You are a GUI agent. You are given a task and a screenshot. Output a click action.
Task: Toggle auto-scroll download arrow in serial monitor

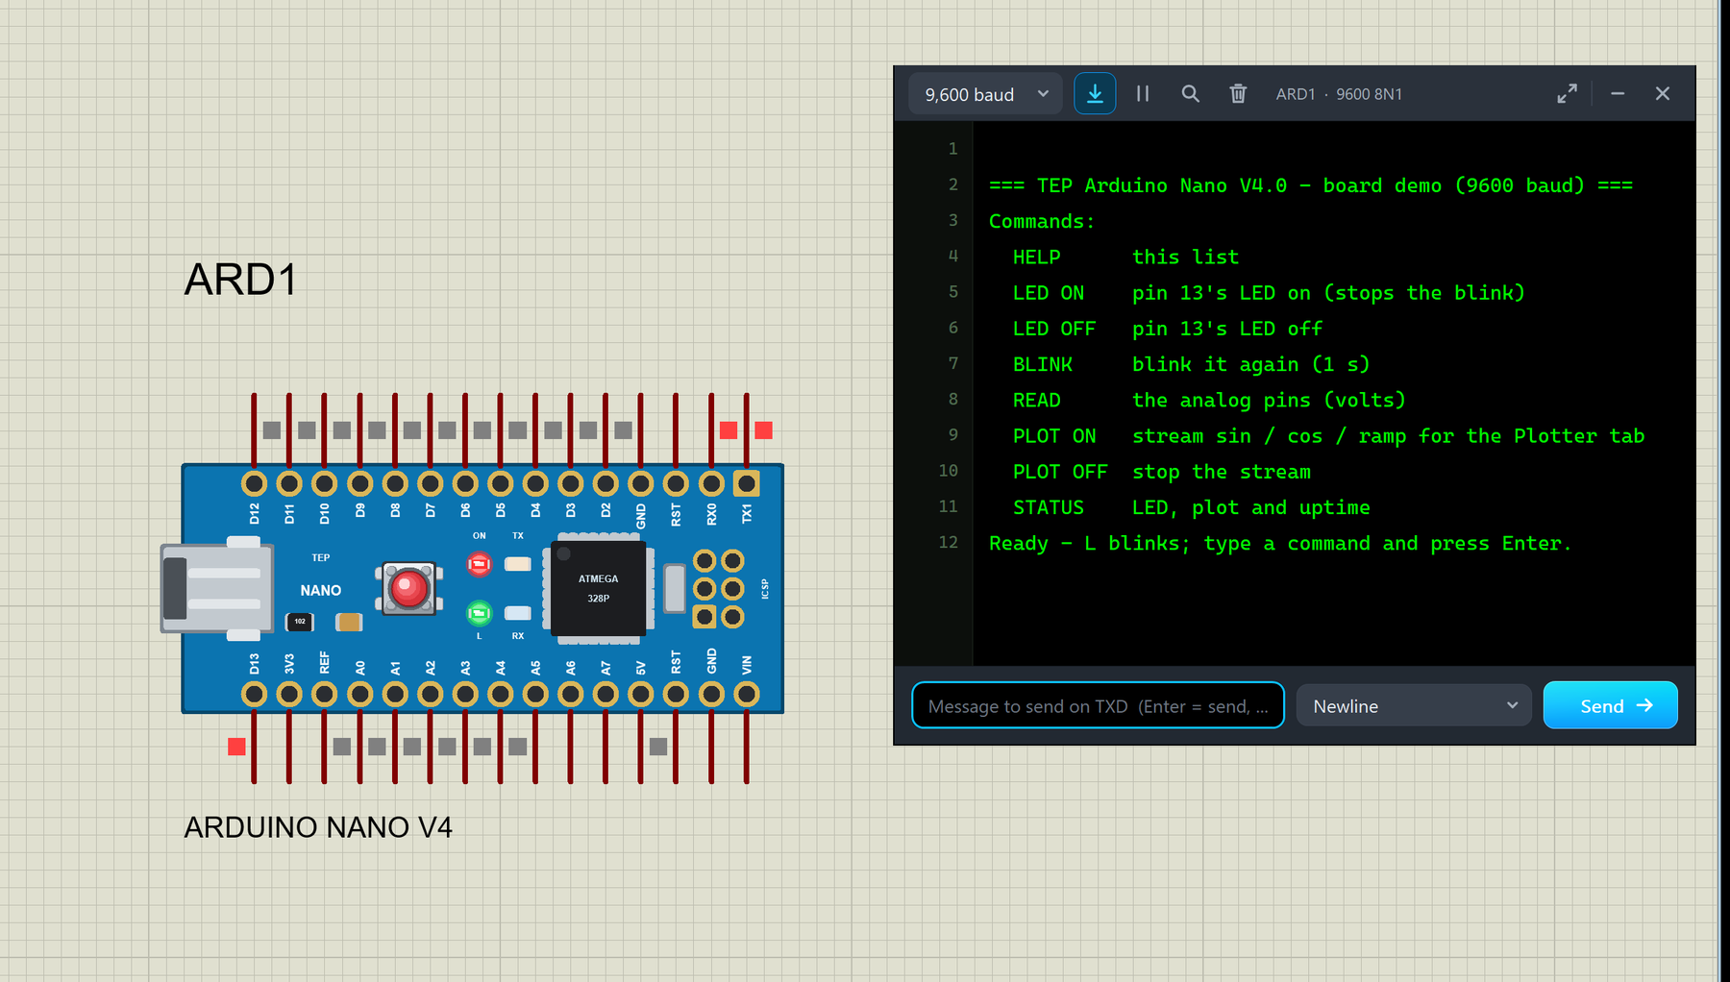1095,94
